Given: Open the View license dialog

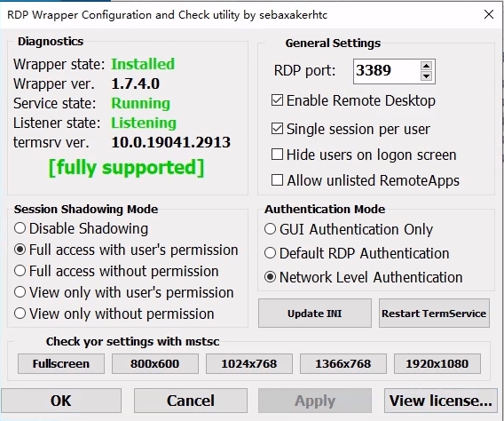Looking at the screenshot, I should coord(441,401).
